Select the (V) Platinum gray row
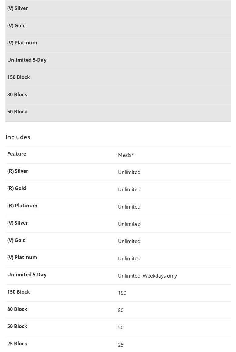This screenshot has height=352, width=236. (x=118, y=44)
